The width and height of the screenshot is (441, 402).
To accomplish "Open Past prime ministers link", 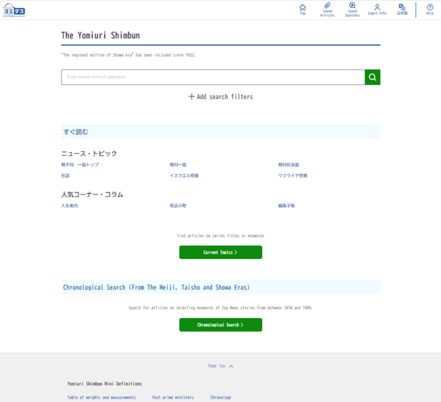I will [x=173, y=398].
